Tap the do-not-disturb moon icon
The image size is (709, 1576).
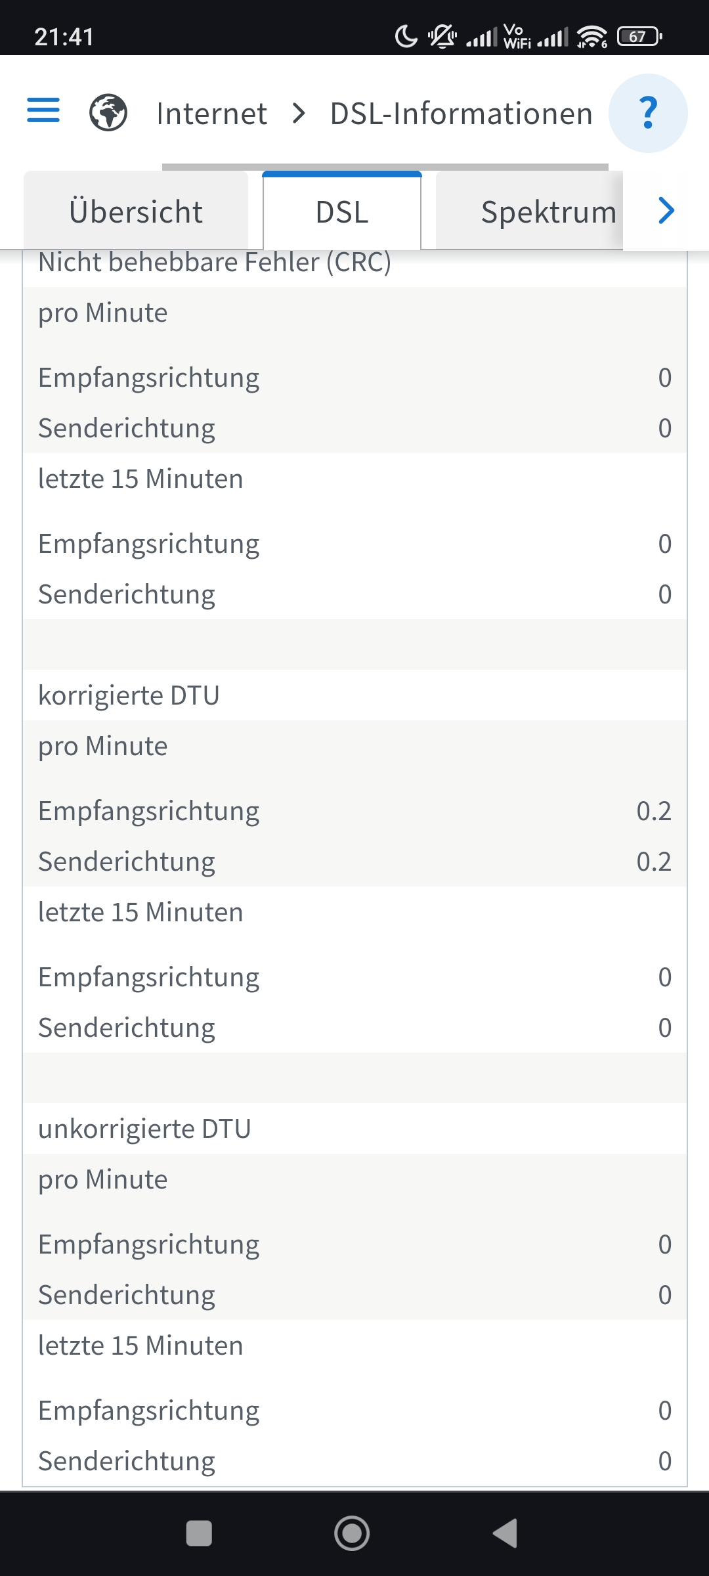[x=406, y=36]
